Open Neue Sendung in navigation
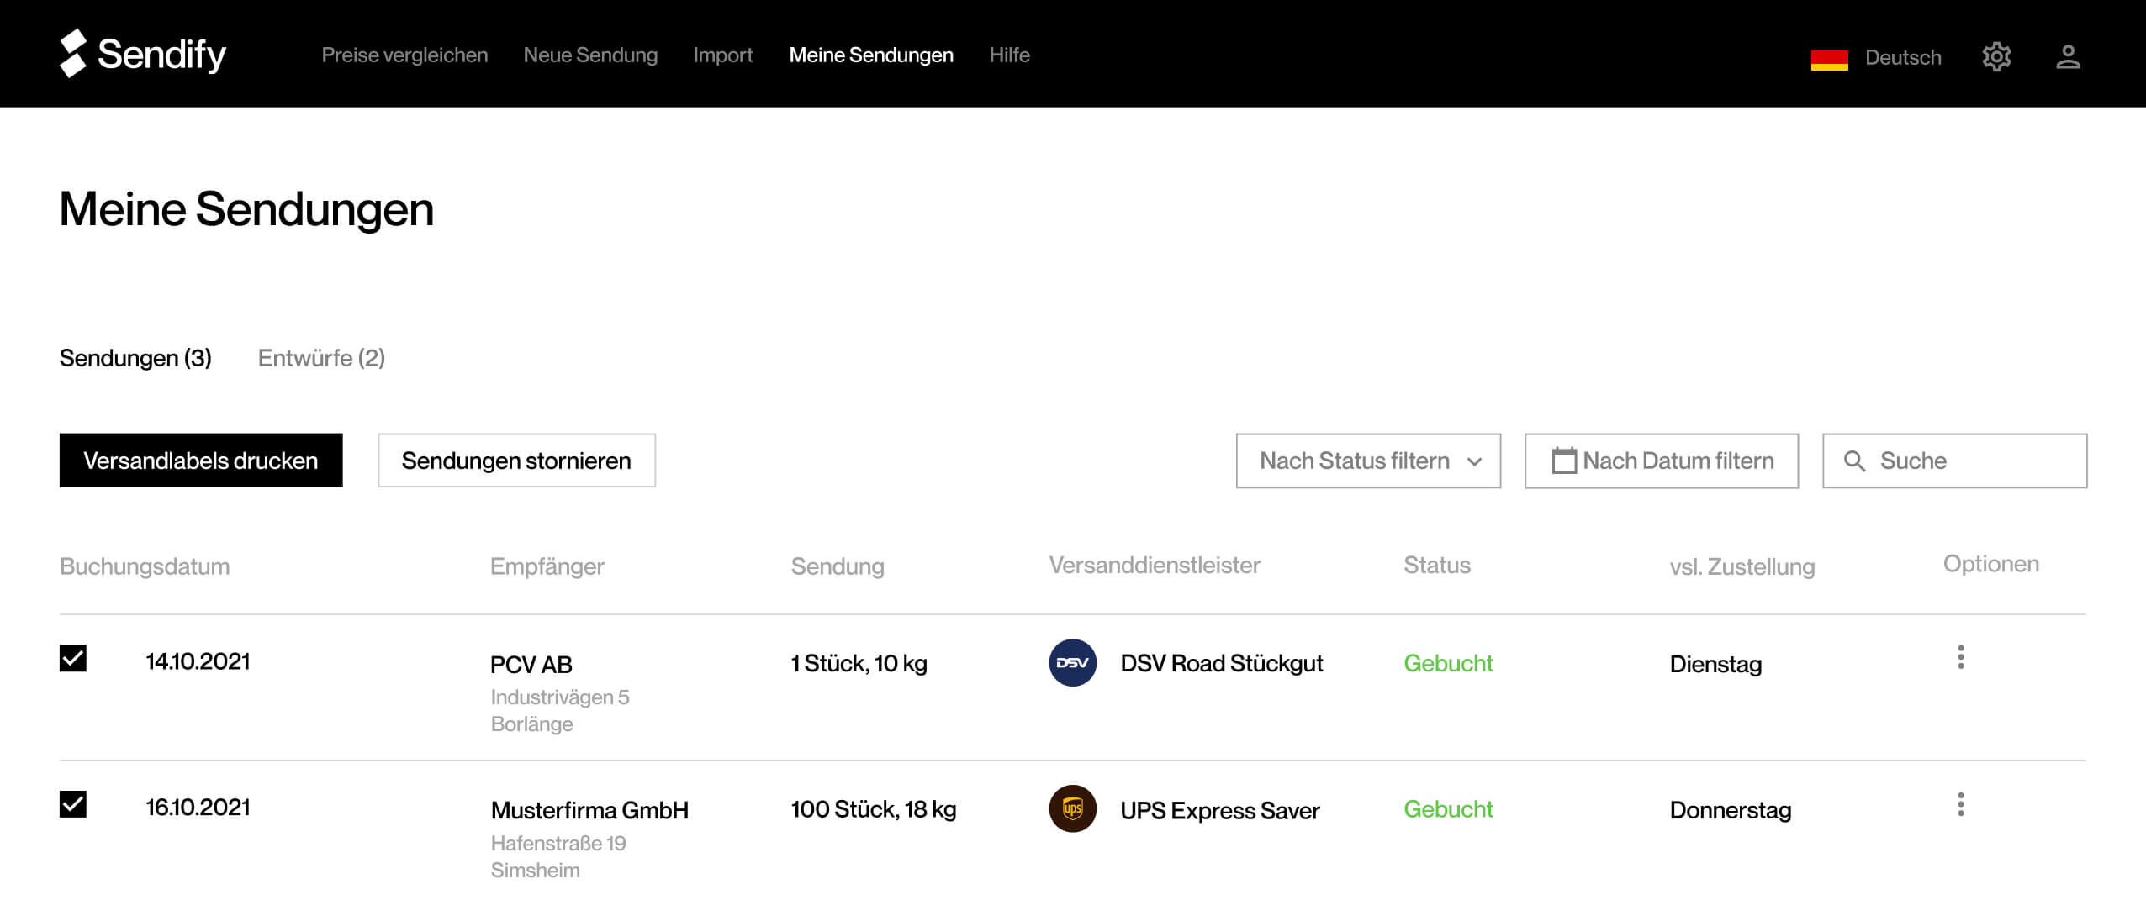Screen dimensions: 2146x900 click(590, 55)
